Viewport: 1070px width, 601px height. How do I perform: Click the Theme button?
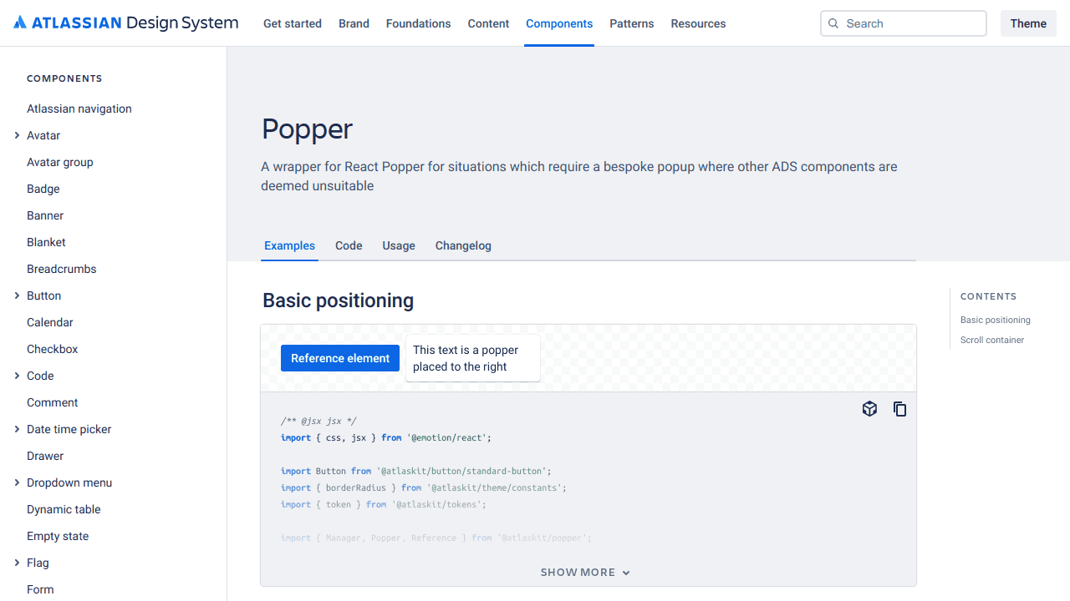point(1028,23)
